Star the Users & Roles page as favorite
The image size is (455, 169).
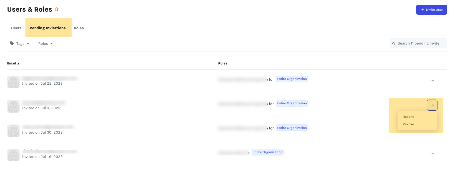click(x=57, y=9)
